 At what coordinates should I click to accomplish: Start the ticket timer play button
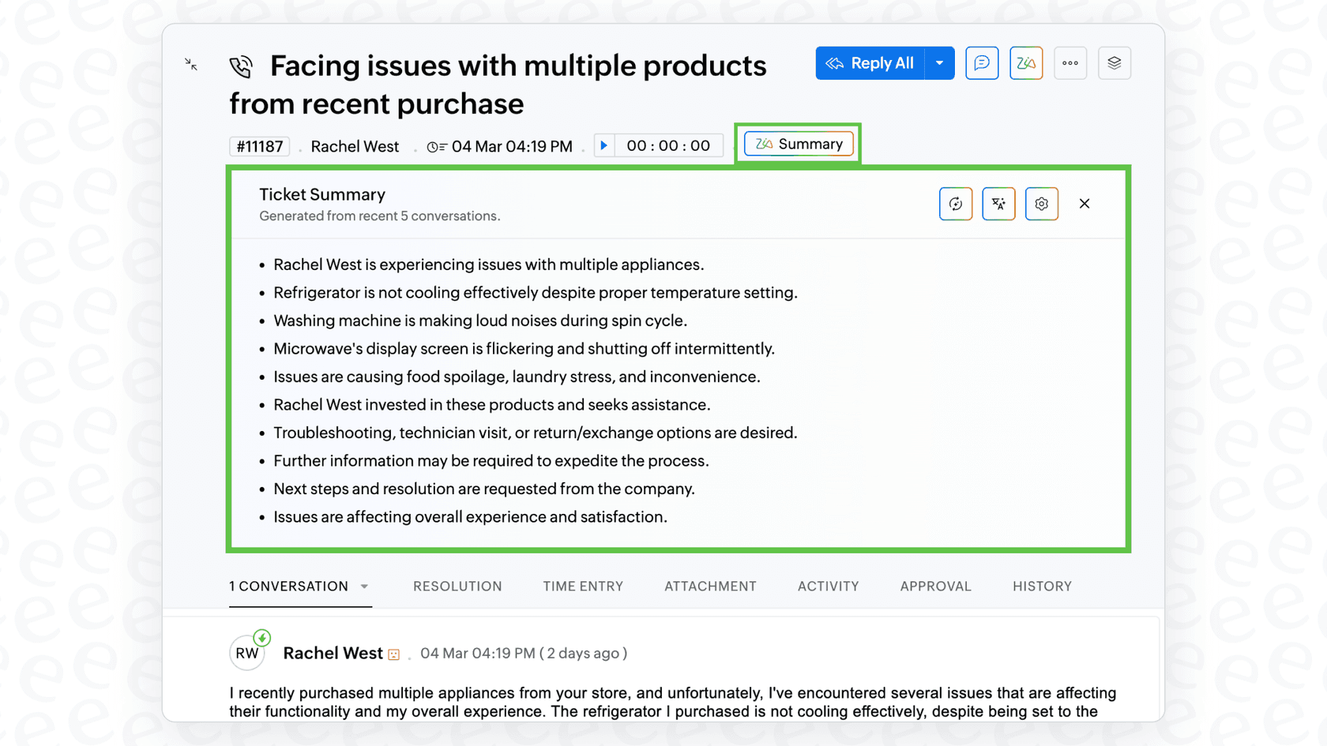coord(604,145)
